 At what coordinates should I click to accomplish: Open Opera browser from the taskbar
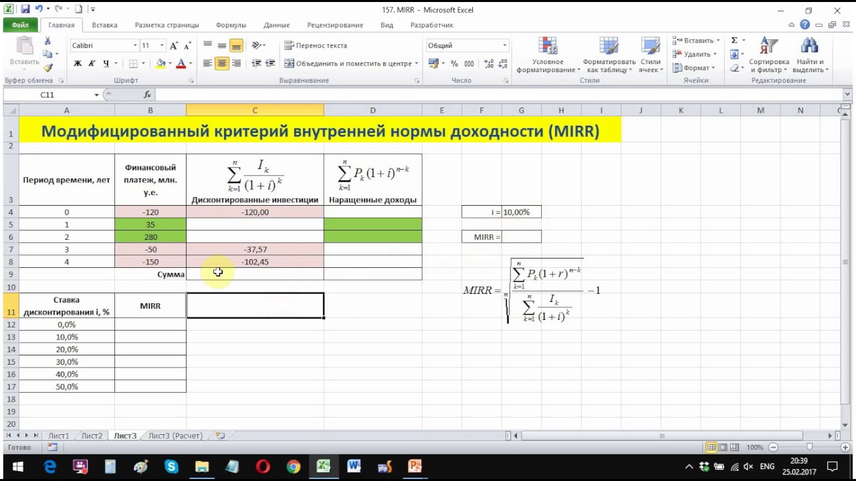263,466
